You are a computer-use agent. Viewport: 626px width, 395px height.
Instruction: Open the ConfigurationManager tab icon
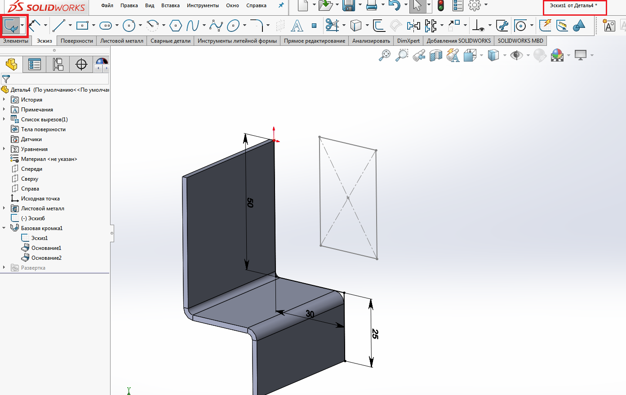[x=58, y=64]
